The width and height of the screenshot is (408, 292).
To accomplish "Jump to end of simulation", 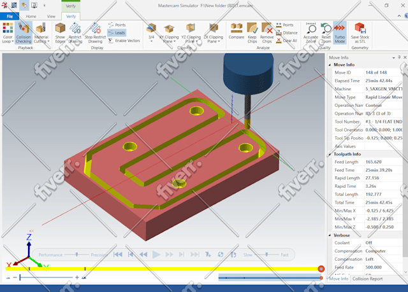I will coord(194,254).
